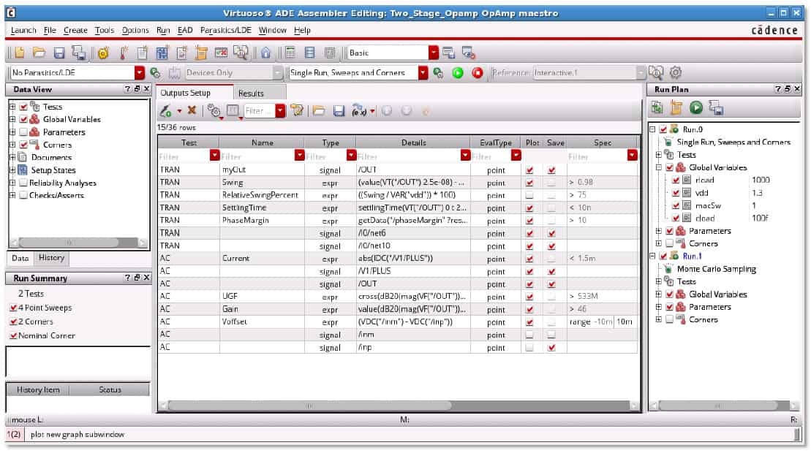Uncheck the Tests checkbox in Data View

click(x=23, y=107)
